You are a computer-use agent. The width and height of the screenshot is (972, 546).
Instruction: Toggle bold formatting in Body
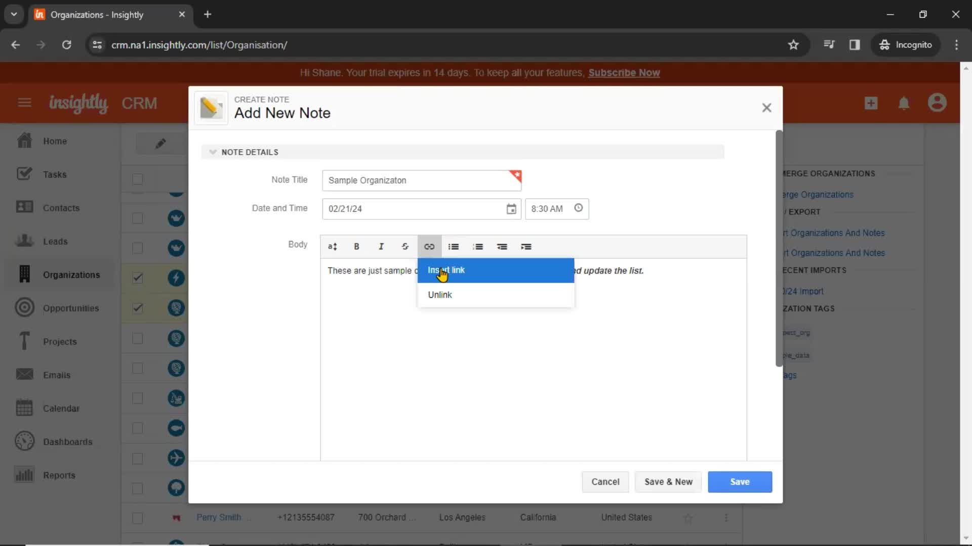pyautogui.click(x=357, y=247)
